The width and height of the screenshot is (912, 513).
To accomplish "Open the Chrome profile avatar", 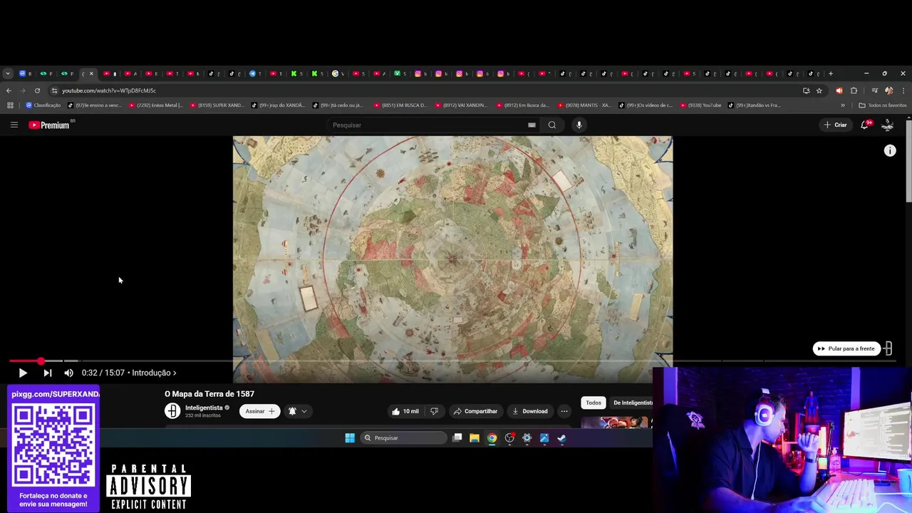I will (x=888, y=90).
